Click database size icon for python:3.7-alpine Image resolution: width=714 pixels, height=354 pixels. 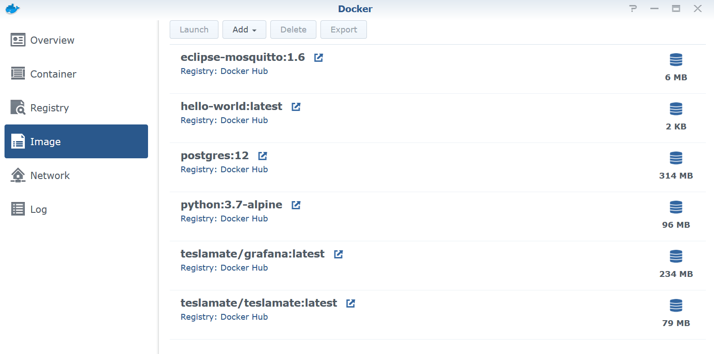[x=676, y=207]
